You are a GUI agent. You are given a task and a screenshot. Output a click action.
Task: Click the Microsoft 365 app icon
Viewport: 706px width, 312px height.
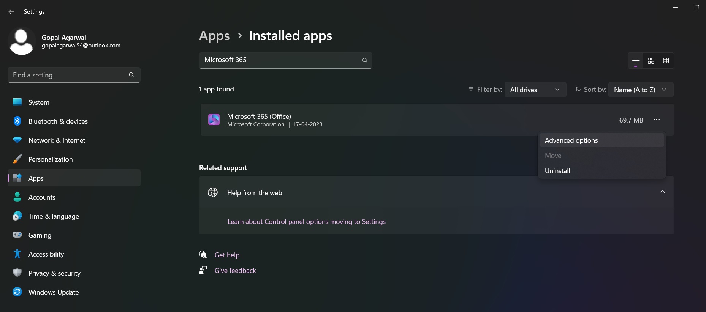(214, 120)
